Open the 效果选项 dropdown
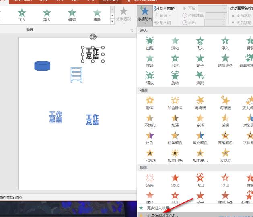Viewport: 253px width, 217px height. (123, 16)
